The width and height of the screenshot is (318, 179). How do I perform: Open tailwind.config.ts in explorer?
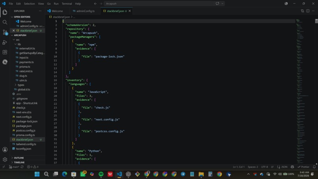26,144
